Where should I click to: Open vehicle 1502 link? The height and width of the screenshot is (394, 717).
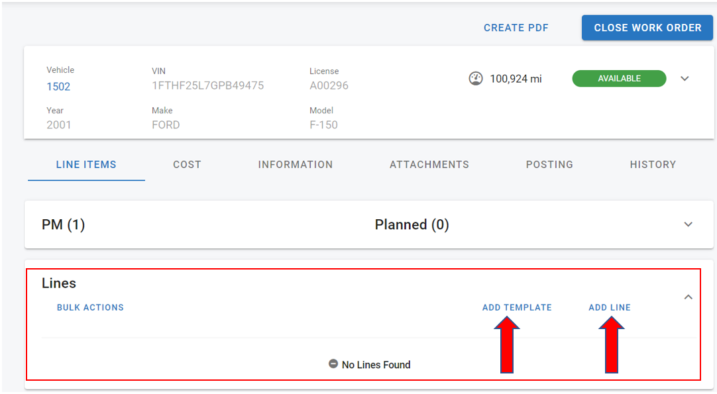pos(58,87)
